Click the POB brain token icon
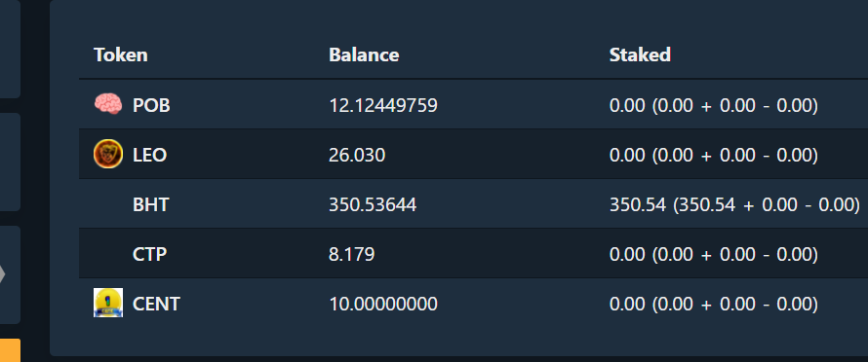The image size is (868, 362). point(108,104)
